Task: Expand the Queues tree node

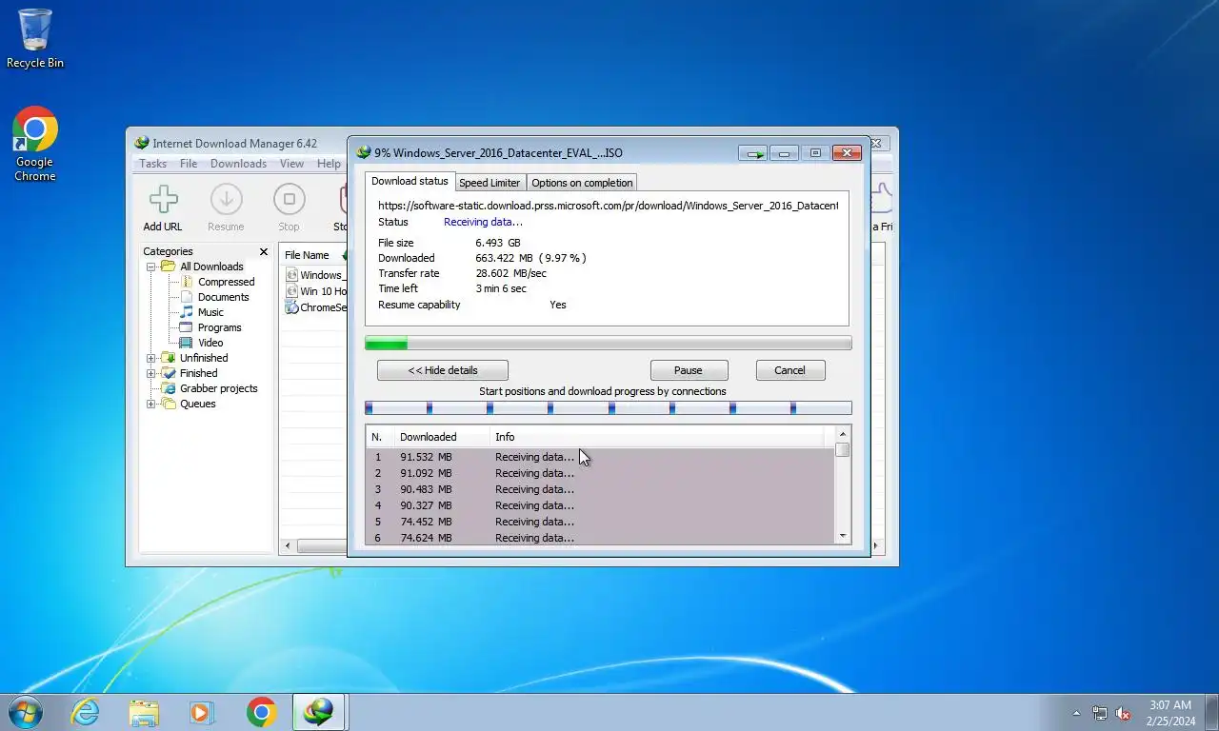Action: click(x=150, y=404)
